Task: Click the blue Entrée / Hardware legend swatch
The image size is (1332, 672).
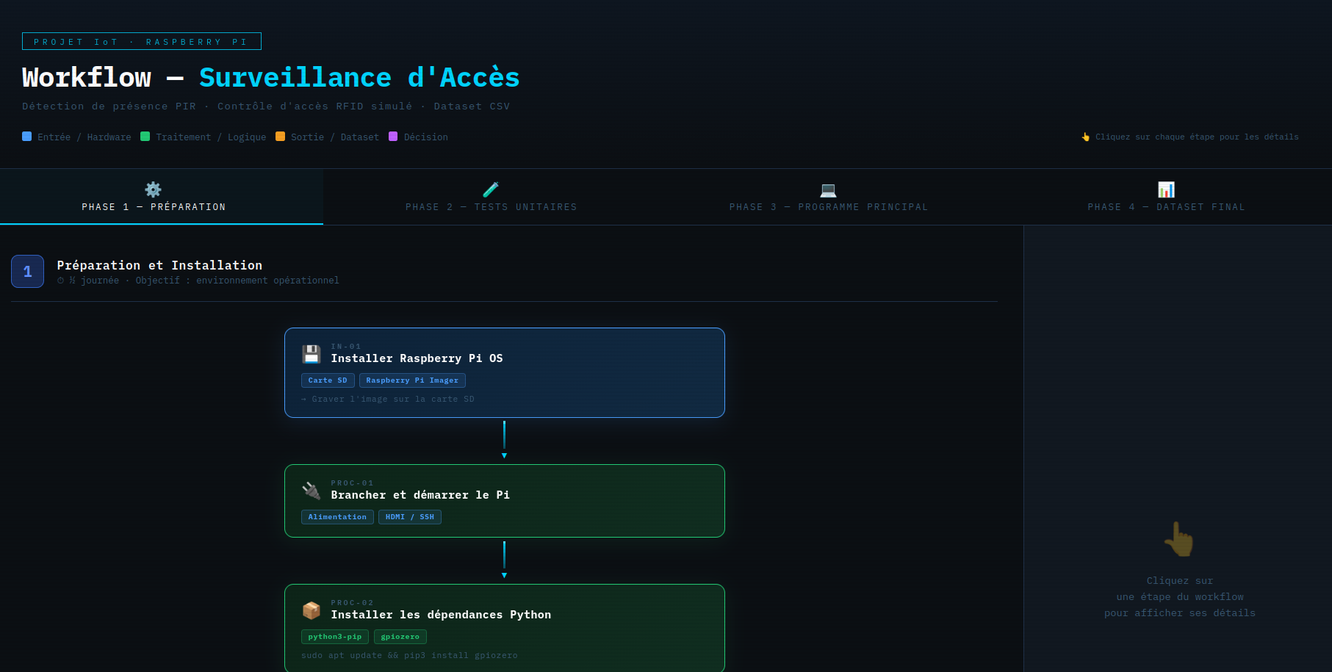Action: 27,136
